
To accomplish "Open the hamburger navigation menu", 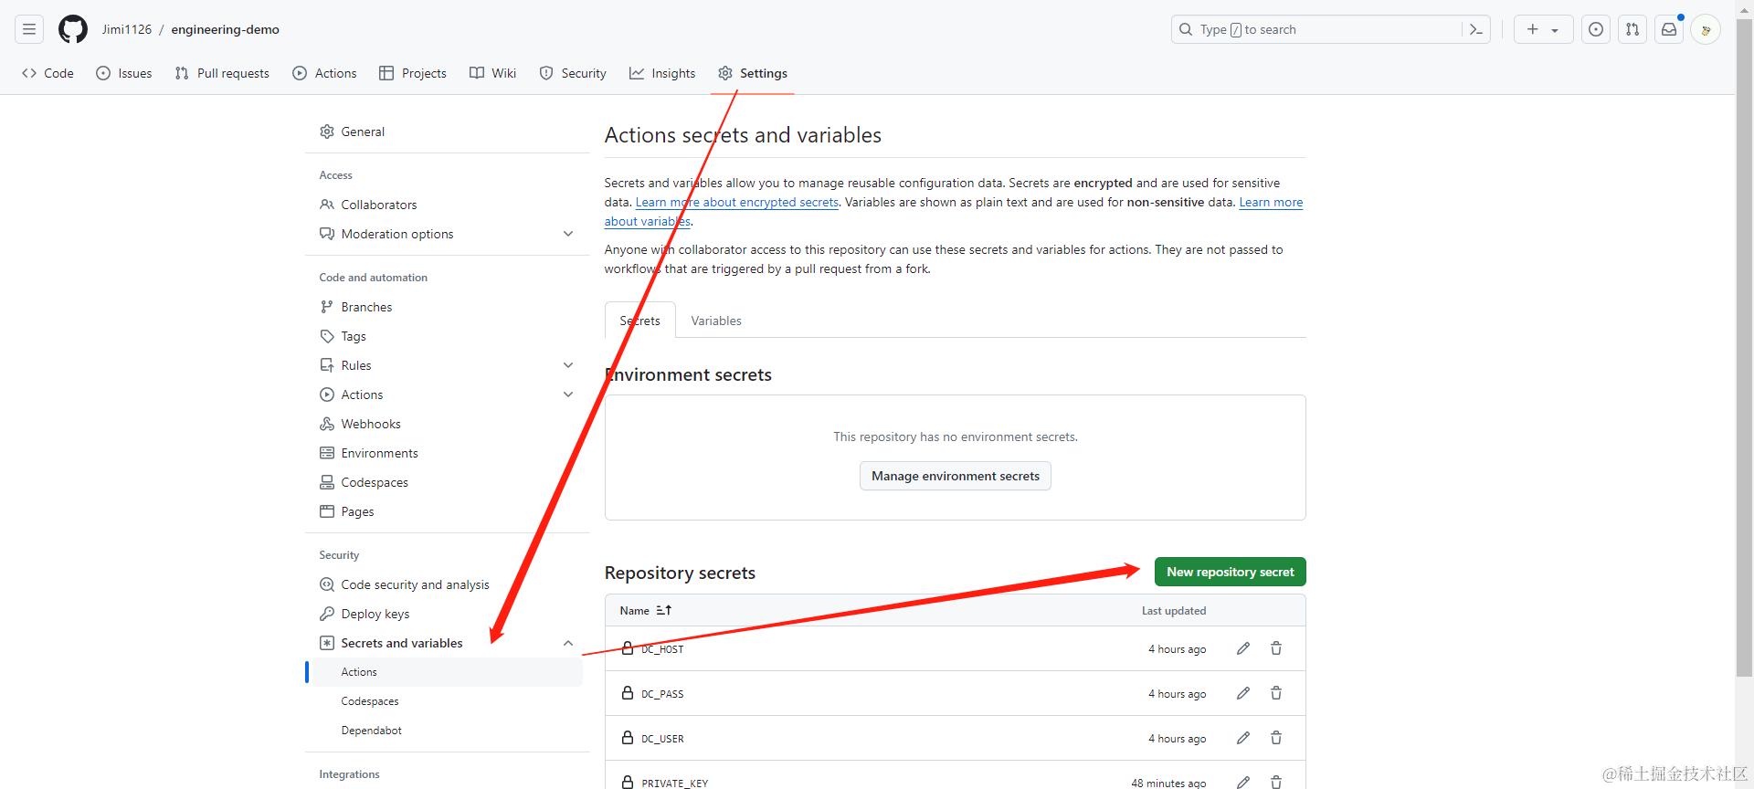I will pyautogui.click(x=29, y=29).
